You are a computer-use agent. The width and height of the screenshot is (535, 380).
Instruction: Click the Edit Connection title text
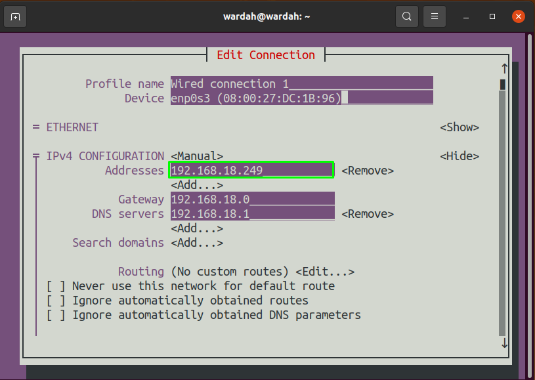266,55
